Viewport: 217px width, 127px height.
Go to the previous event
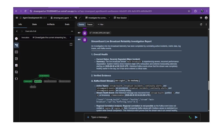click(17, 31)
